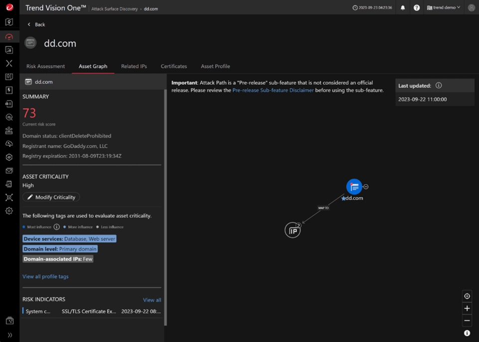Select the Asset Graph tab
This screenshot has height=342, width=479.
93,66
